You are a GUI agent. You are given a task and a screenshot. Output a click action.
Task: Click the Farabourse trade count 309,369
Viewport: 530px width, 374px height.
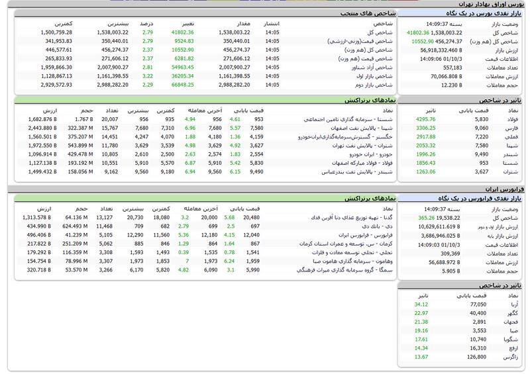click(x=450, y=254)
